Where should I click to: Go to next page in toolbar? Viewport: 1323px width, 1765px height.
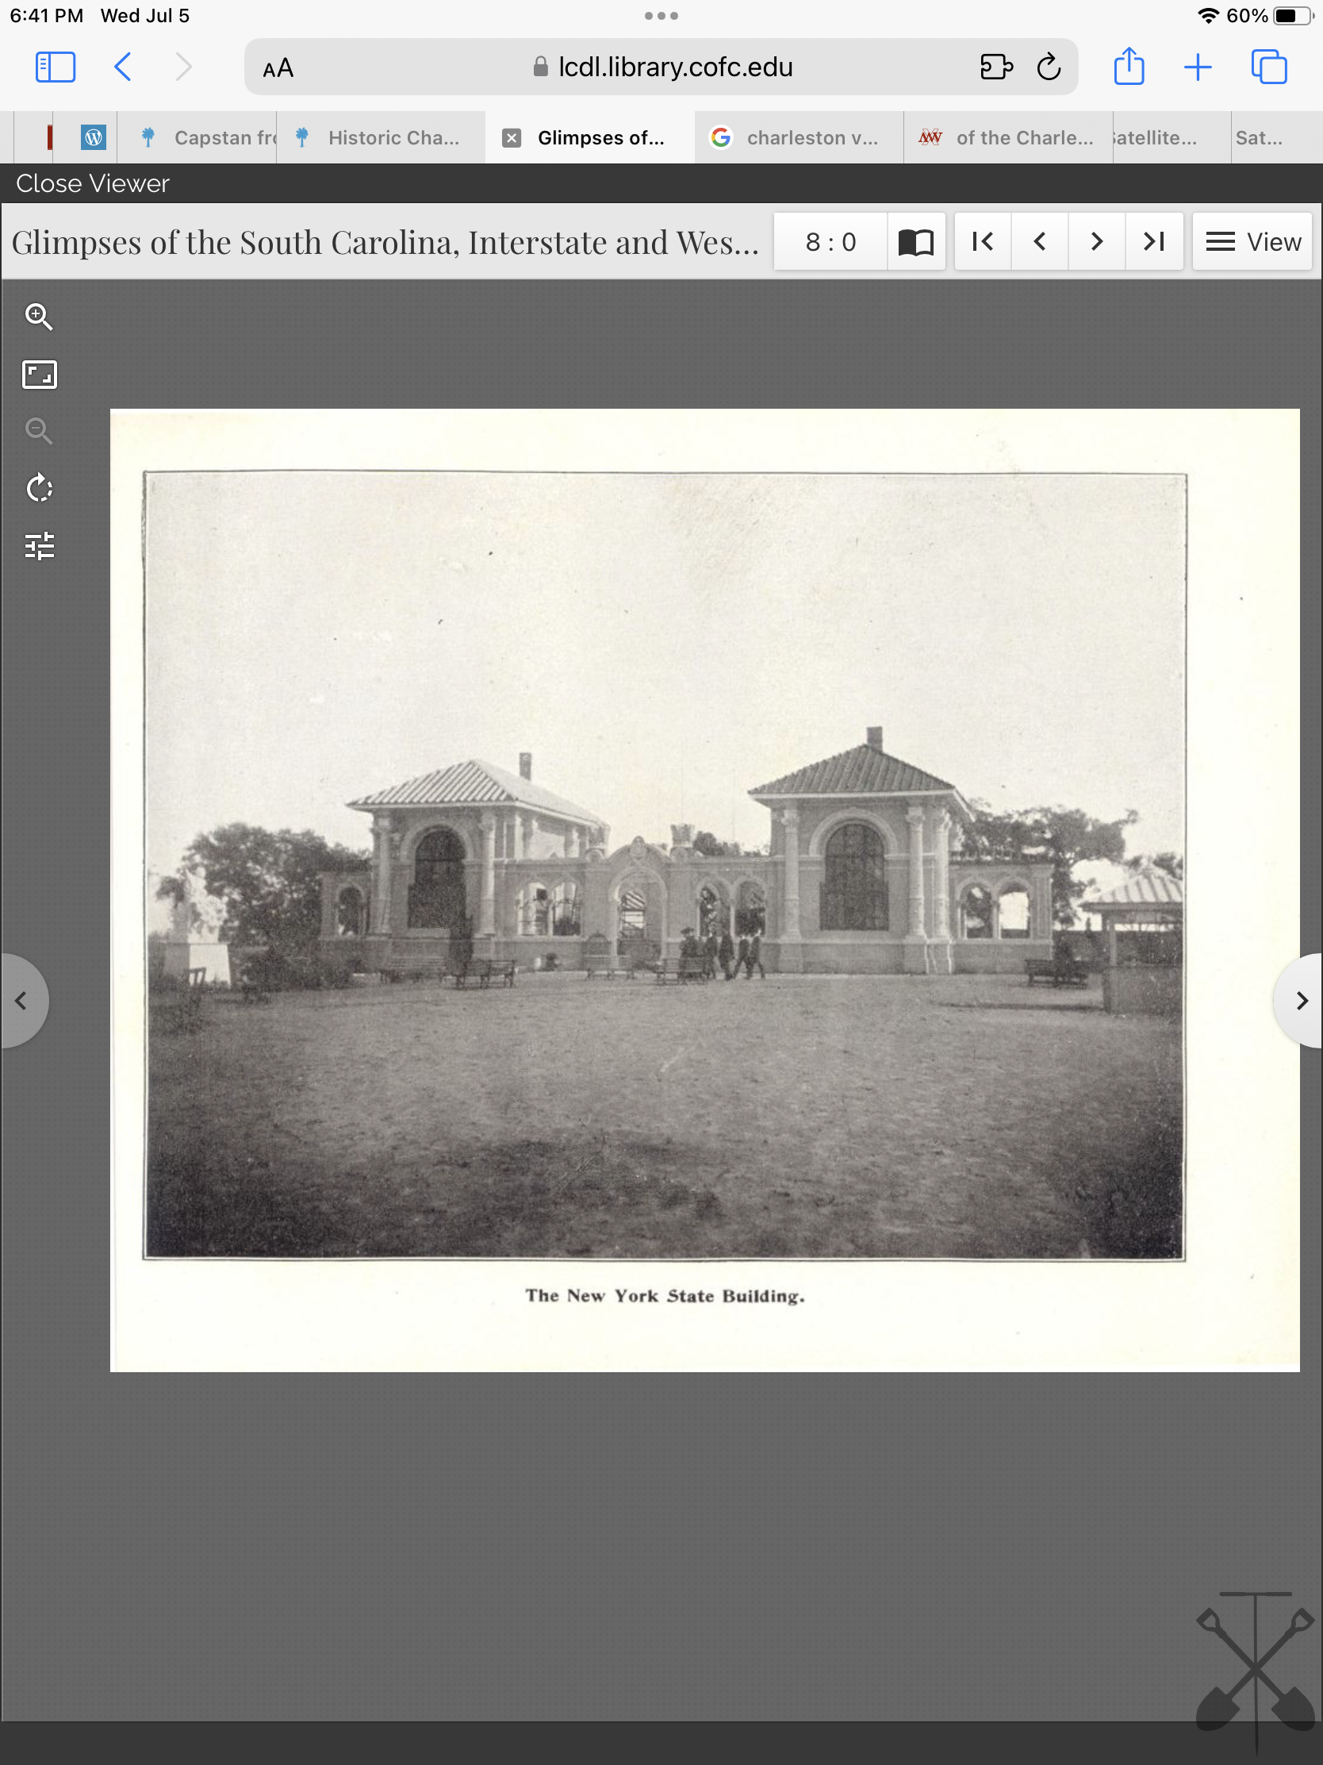coord(1096,242)
